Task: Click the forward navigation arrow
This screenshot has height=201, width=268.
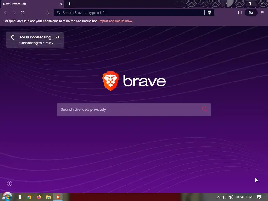Action: [x=14, y=13]
